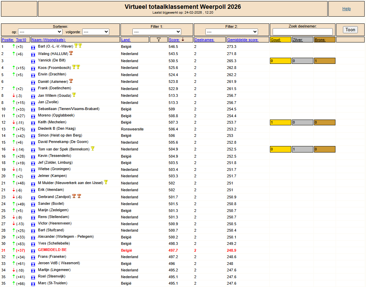
Task: Click the blue icon next to Keith (Mechelen)
Action: coord(33,123)
